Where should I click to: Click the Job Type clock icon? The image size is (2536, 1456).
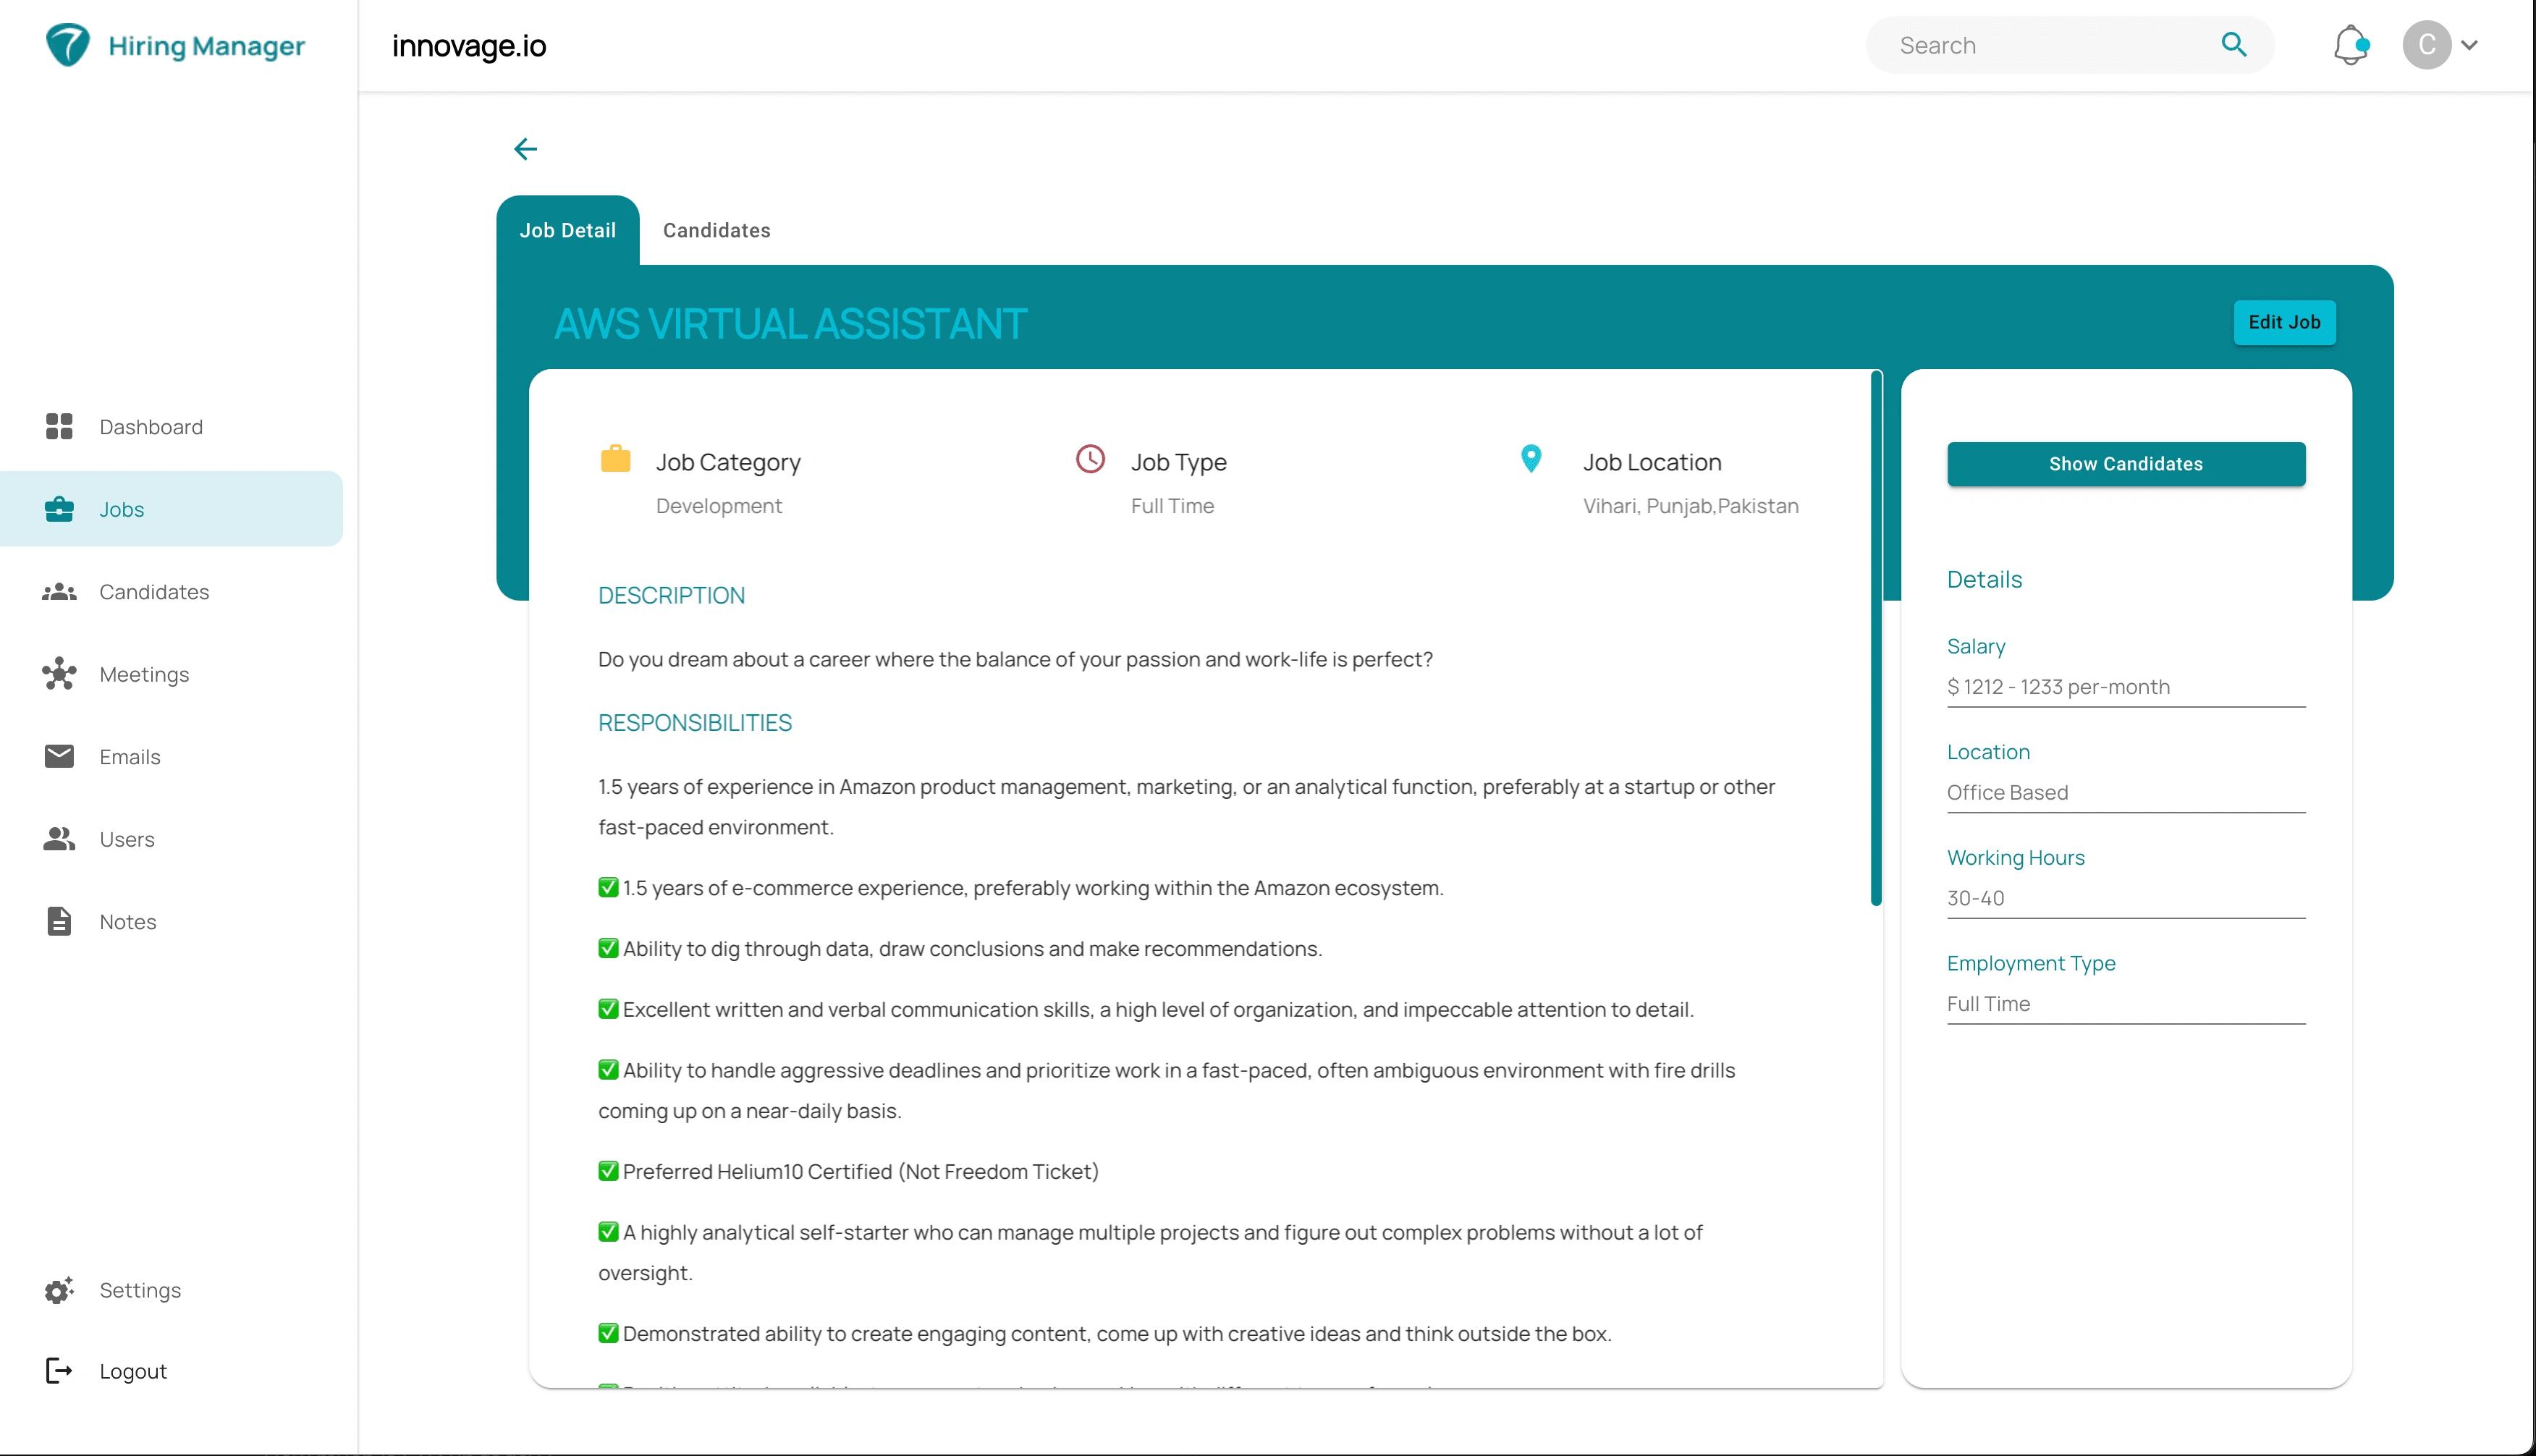pyautogui.click(x=1090, y=458)
